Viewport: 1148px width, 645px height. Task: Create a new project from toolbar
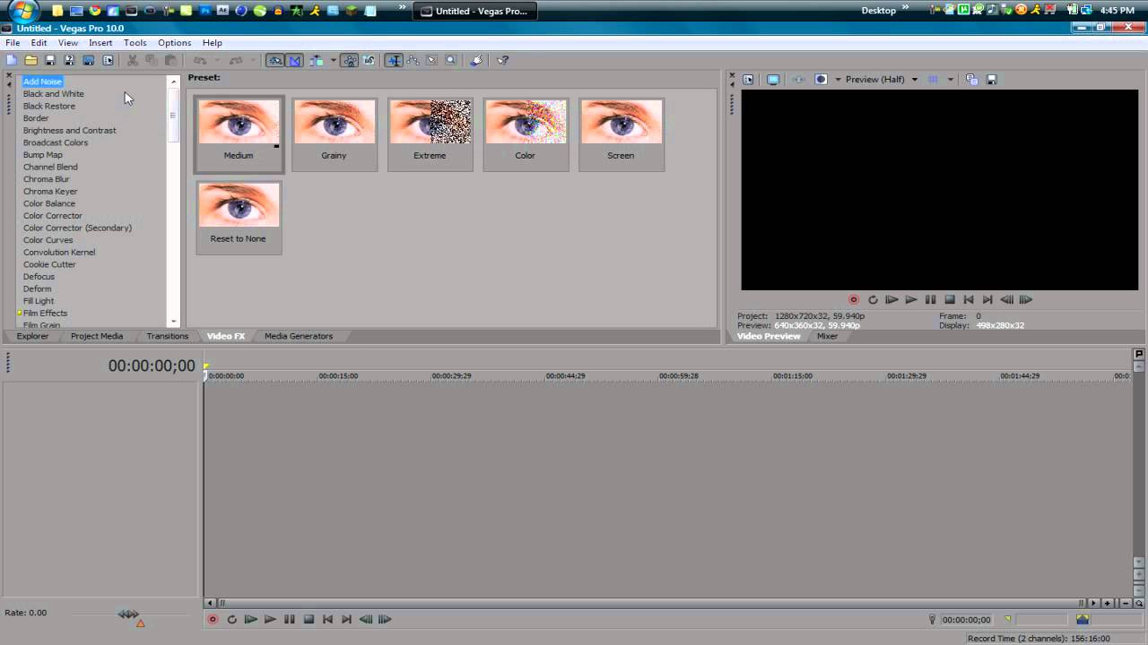point(12,60)
